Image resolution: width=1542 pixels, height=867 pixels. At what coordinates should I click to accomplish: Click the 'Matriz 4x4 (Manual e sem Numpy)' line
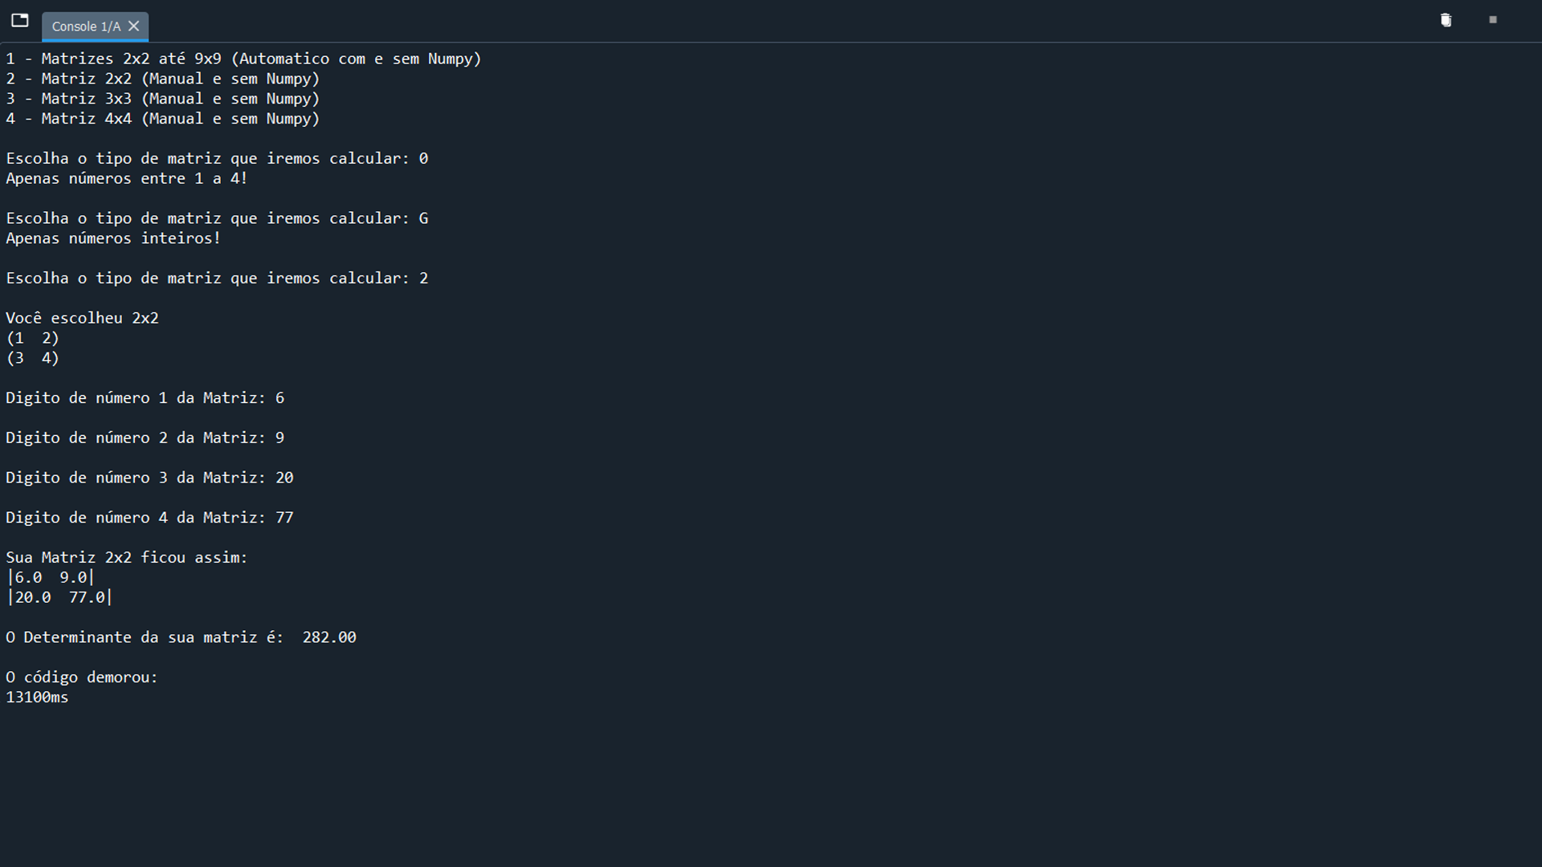(x=163, y=119)
